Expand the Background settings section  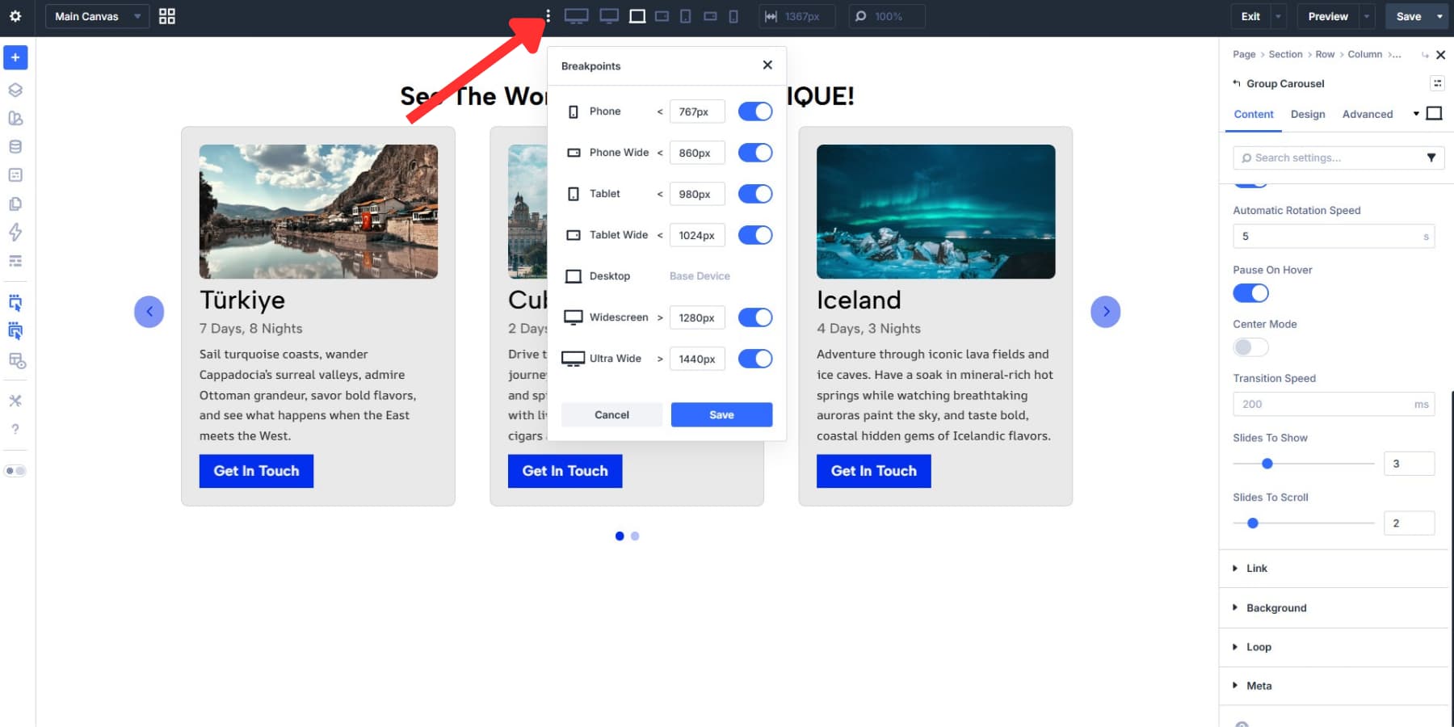1276,607
